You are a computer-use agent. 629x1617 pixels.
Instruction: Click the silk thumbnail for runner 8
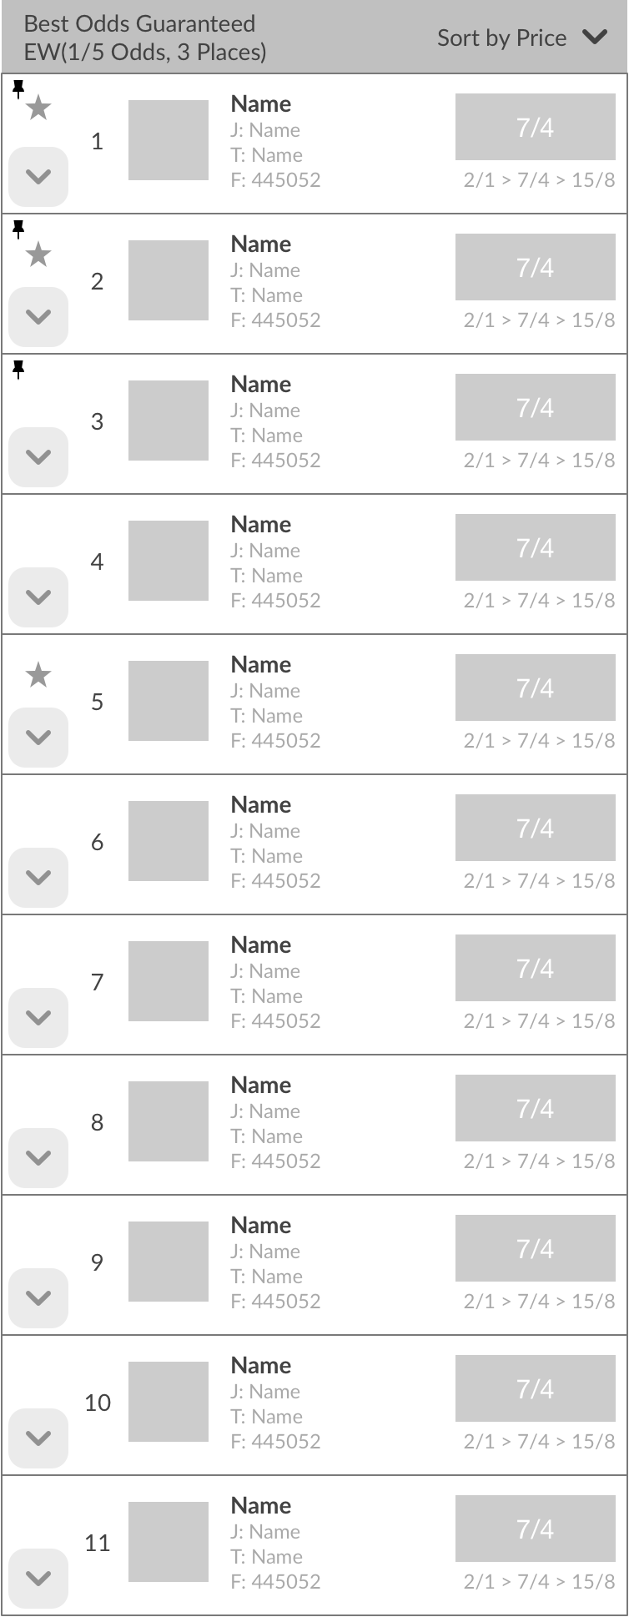click(x=169, y=1121)
